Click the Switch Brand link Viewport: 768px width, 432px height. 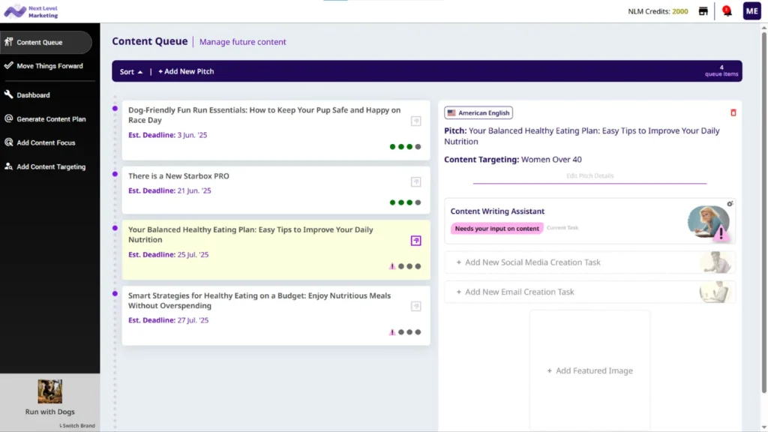77,426
